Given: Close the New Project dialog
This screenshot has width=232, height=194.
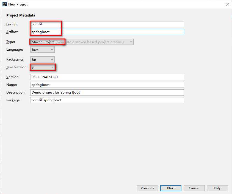Looking at the screenshot, I should (x=227, y=4).
